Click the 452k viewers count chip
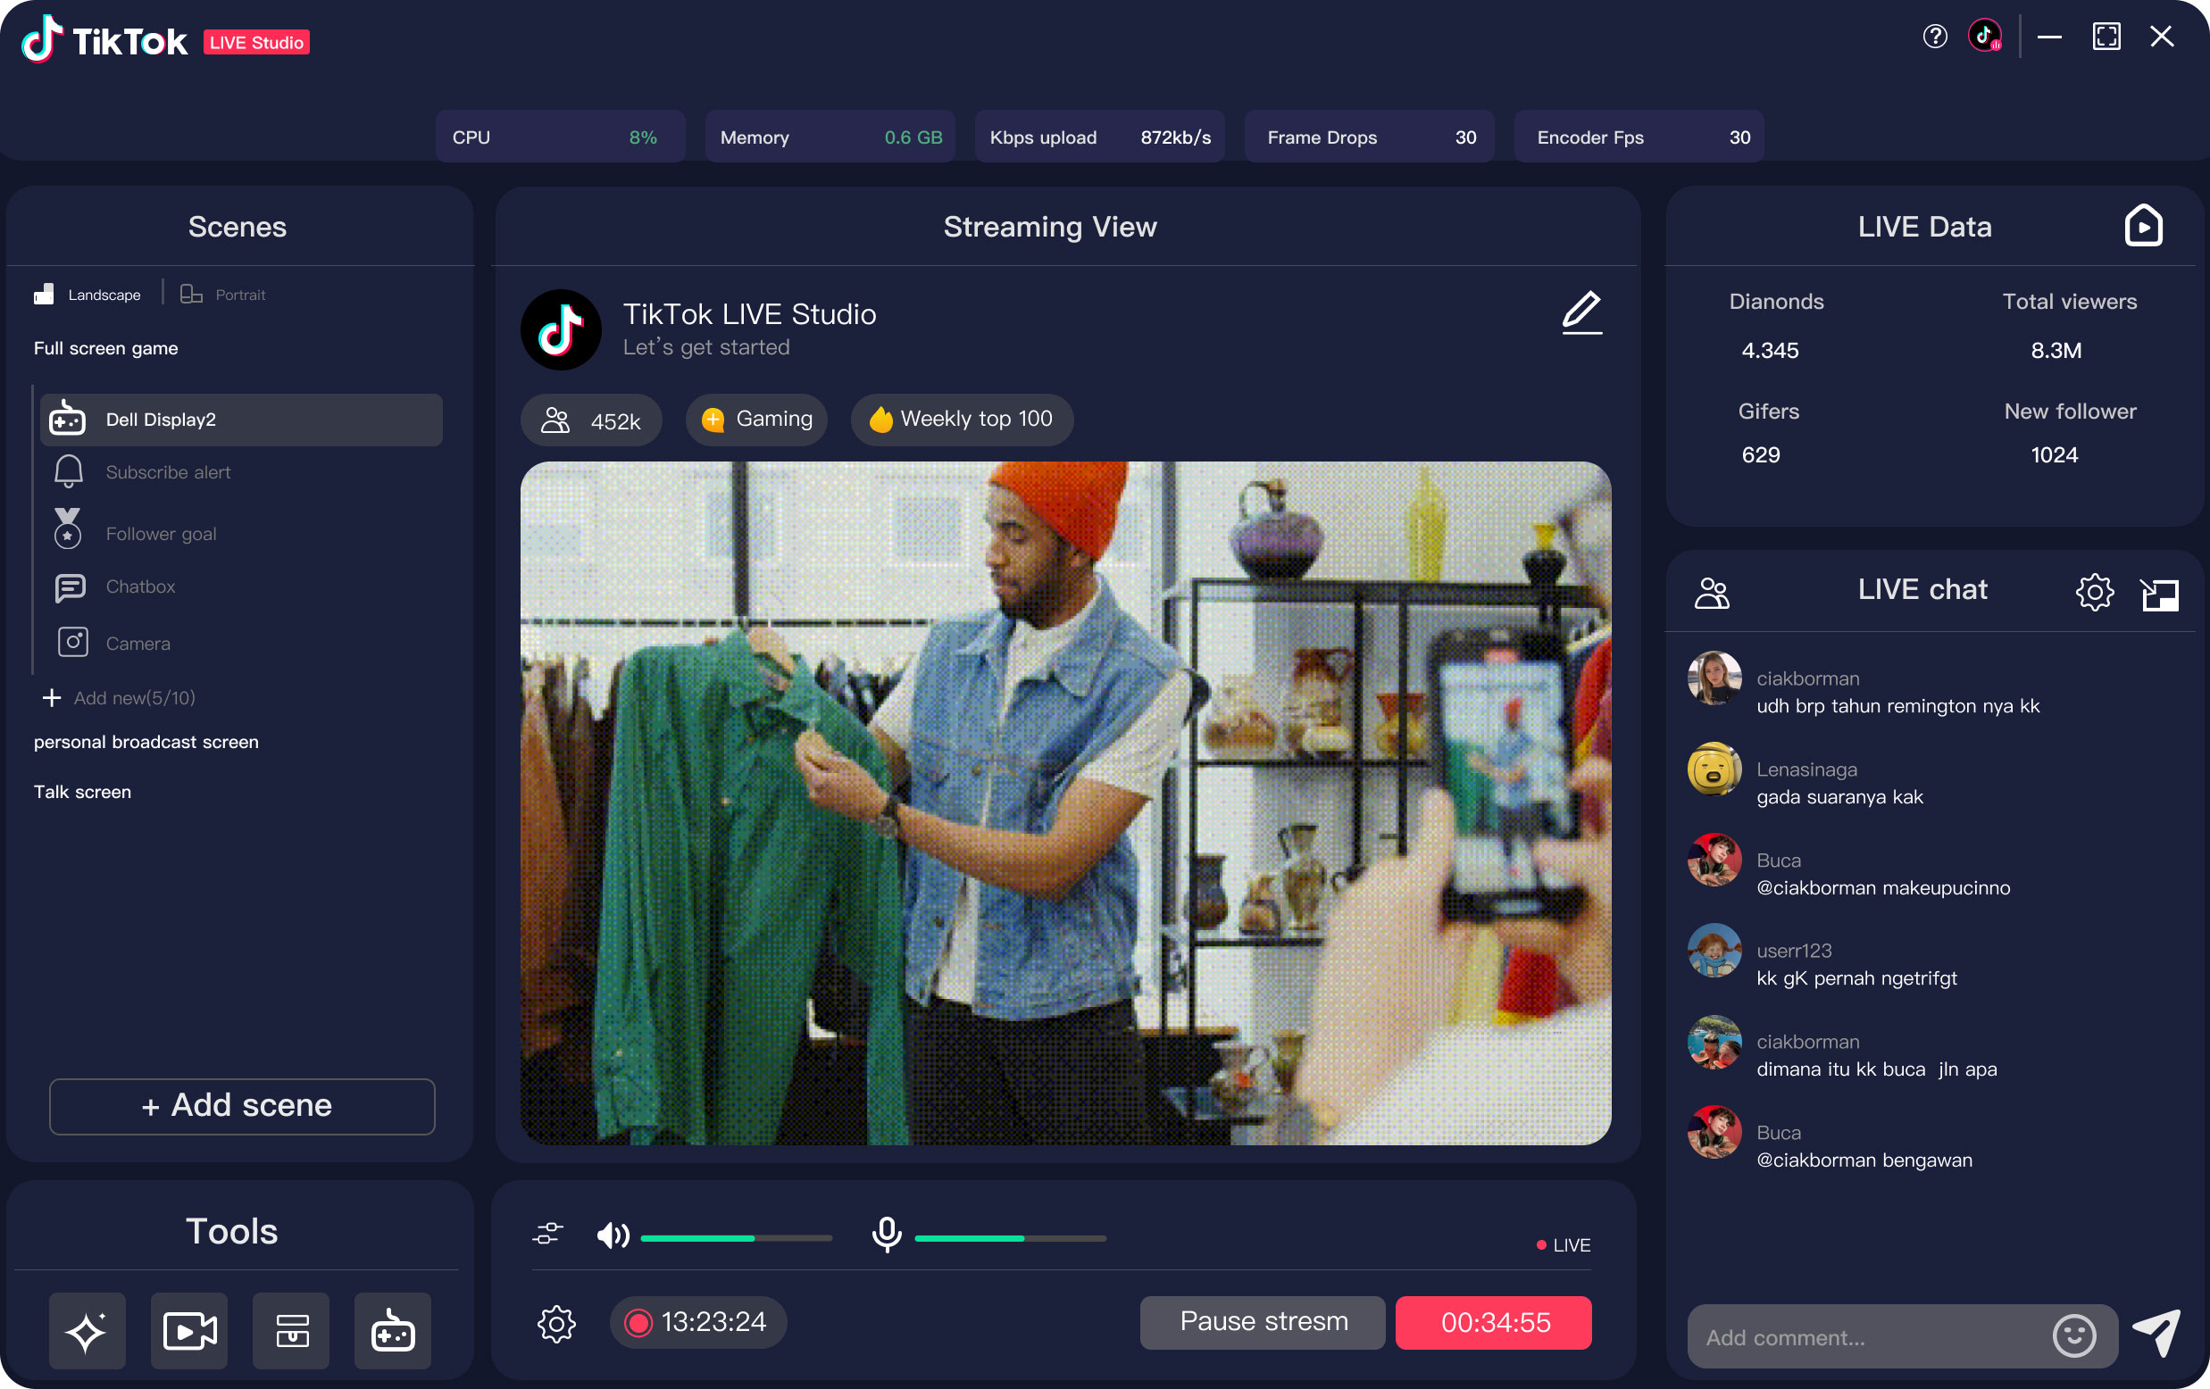This screenshot has width=2210, height=1389. pyautogui.click(x=591, y=420)
